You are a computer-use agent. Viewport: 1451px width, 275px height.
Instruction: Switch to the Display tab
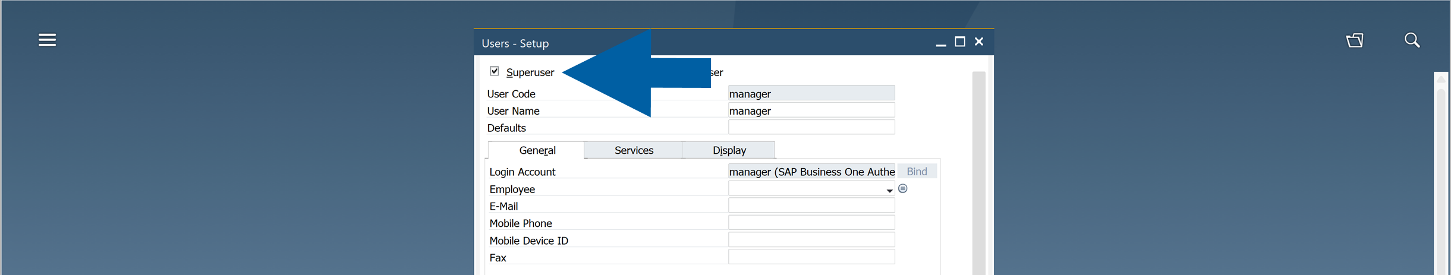pyautogui.click(x=729, y=150)
